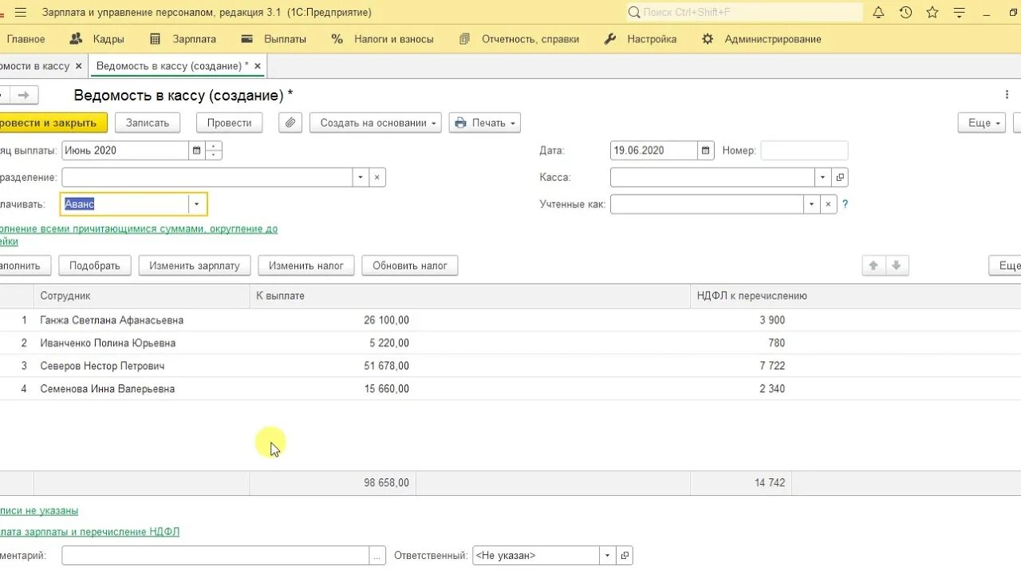Open the Главное section
Image resolution: width=1021 pixels, height=574 pixels.
point(26,39)
